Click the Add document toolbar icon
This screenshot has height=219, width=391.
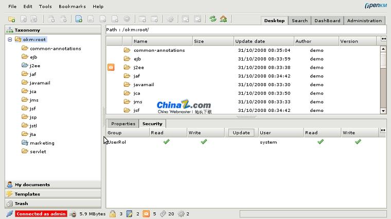click(x=79, y=19)
